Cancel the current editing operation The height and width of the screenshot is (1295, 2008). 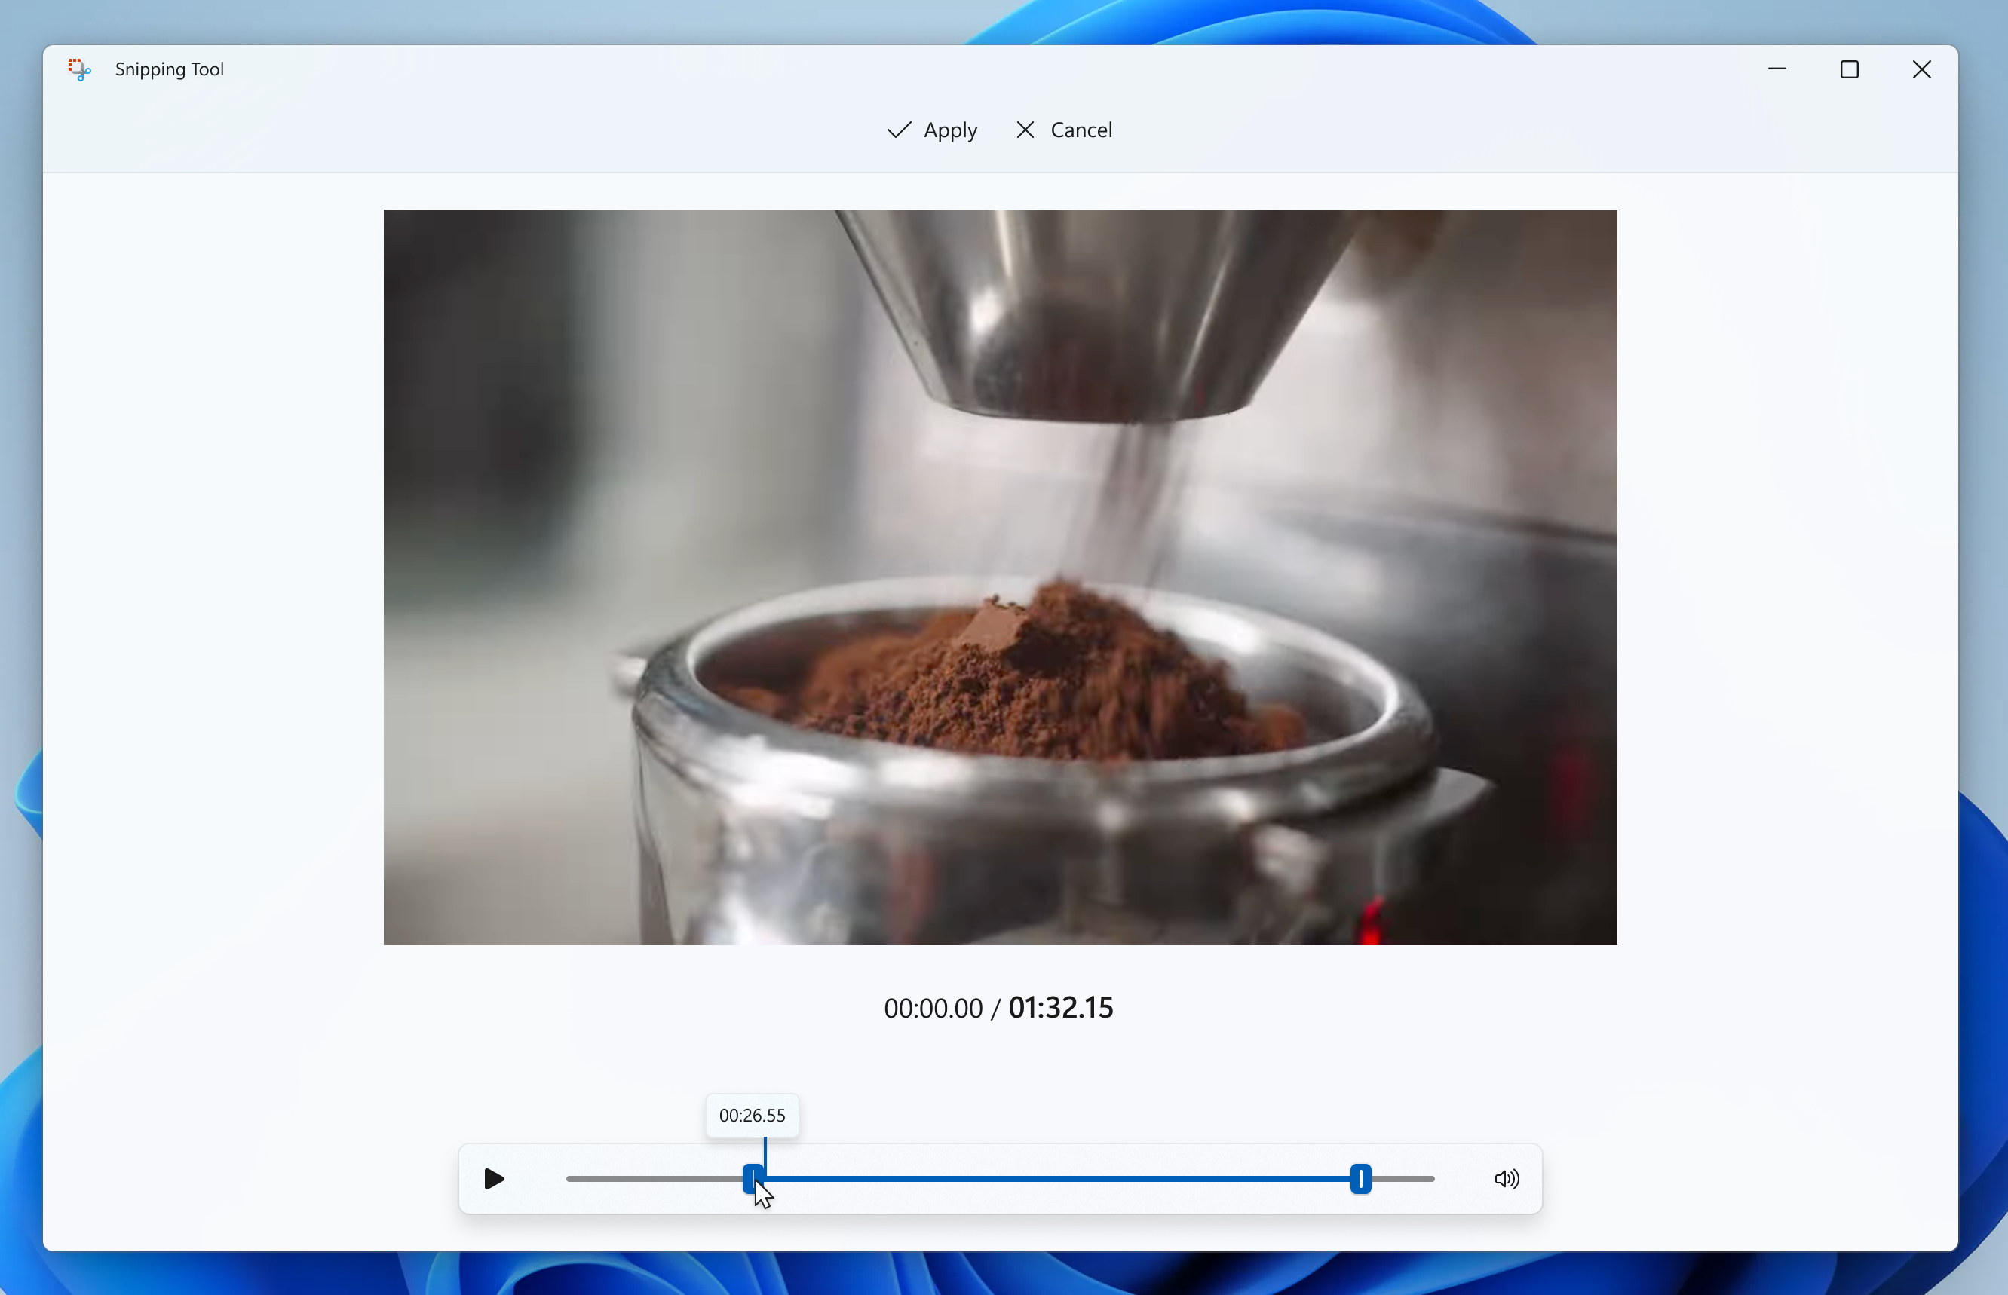[1062, 129]
